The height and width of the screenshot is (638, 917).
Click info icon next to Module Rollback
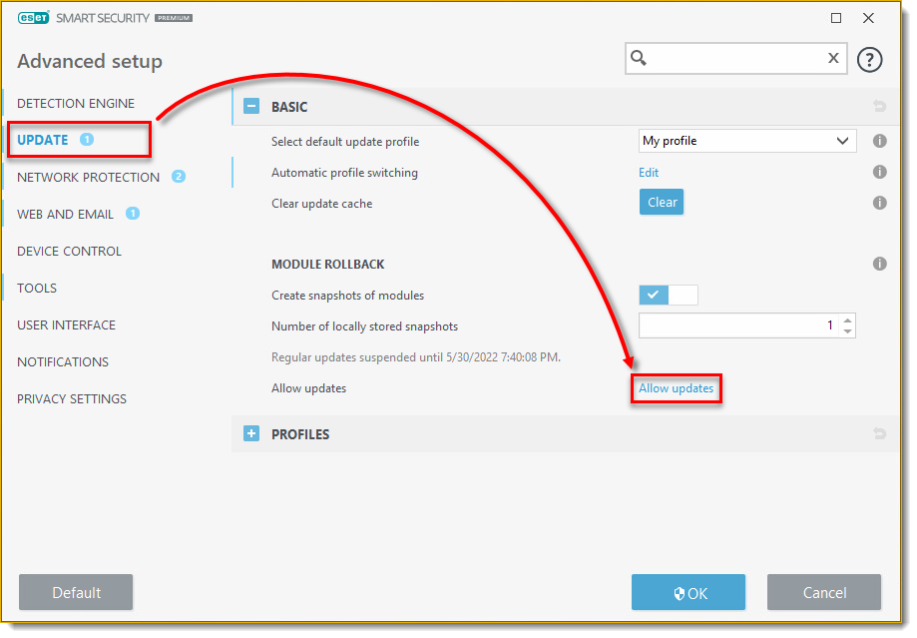click(879, 265)
